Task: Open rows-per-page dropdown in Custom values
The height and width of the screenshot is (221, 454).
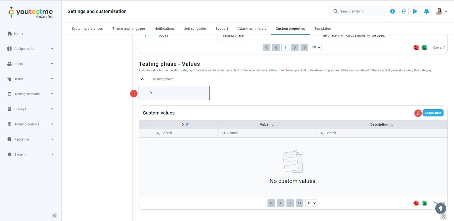Action: (x=311, y=203)
